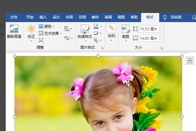Switch to the Help (帮助) tab
The image size is (196, 131).
click(134, 17)
